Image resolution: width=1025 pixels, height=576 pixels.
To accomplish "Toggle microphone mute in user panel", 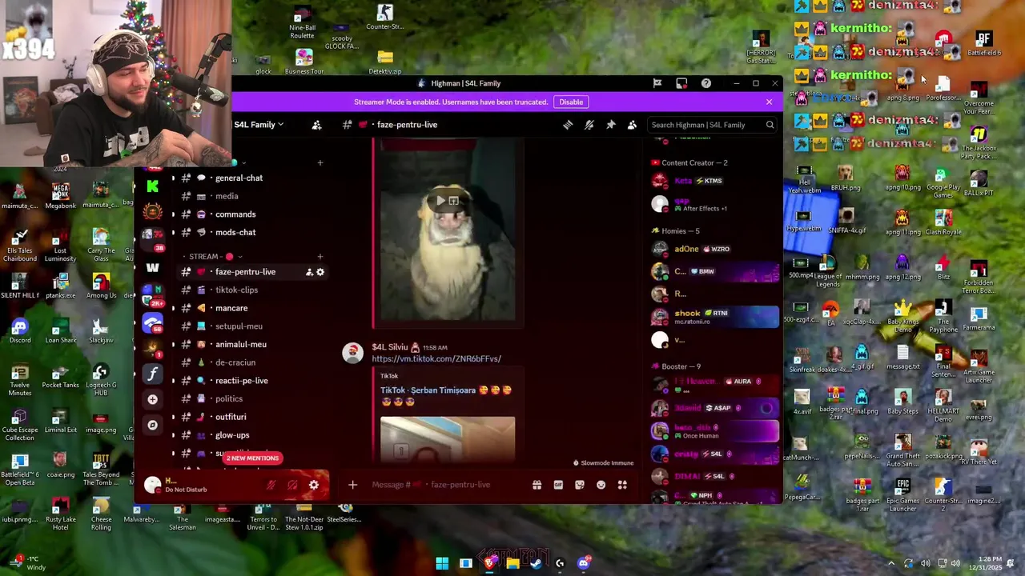I will coord(271,485).
